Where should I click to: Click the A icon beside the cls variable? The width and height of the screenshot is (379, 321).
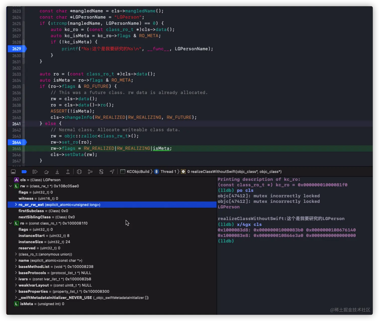pyautogui.click(x=17, y=180)
